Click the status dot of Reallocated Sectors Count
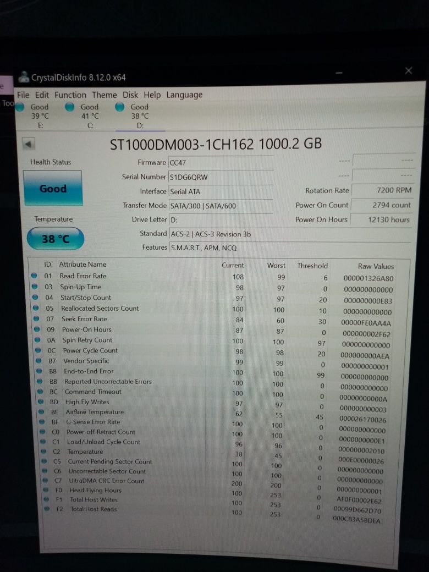 tap(36, 308)
